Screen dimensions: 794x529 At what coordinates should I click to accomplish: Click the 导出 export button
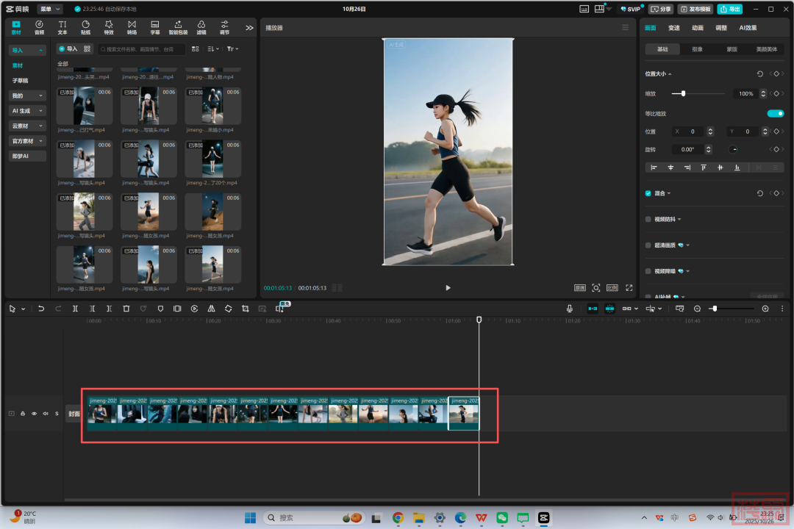pos(729,9)
